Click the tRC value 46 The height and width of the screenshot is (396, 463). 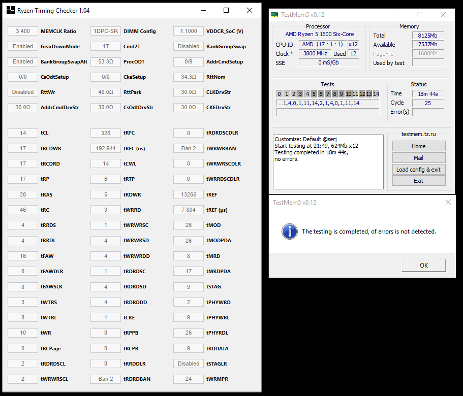(23, 210)
